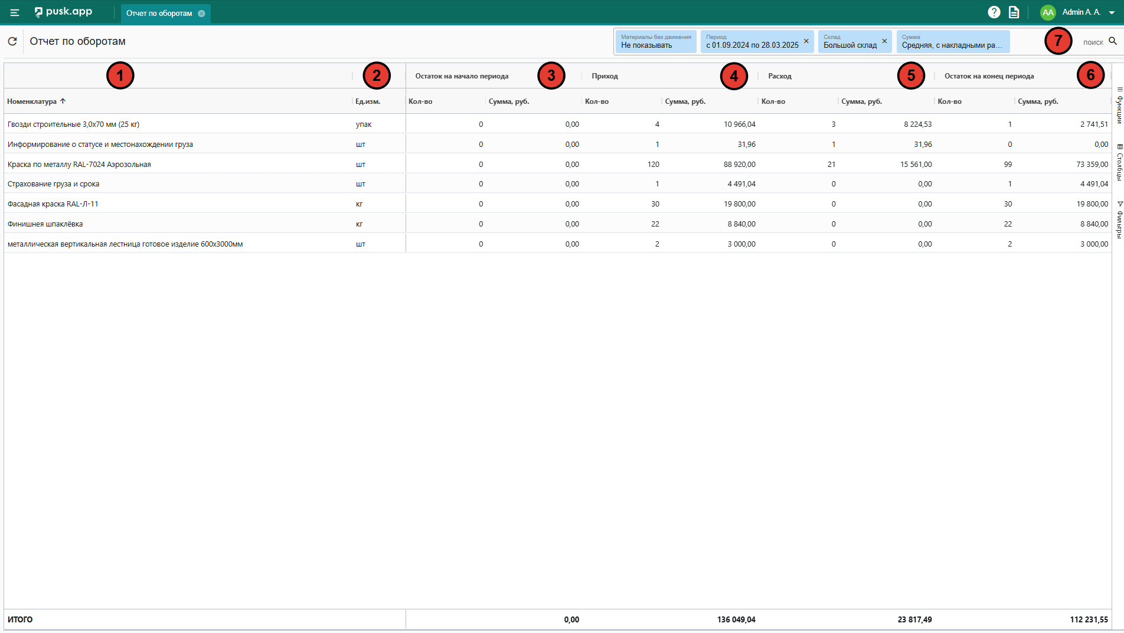Click the value 73 359,00
1124x633 pixels.
coord(1092,164)
